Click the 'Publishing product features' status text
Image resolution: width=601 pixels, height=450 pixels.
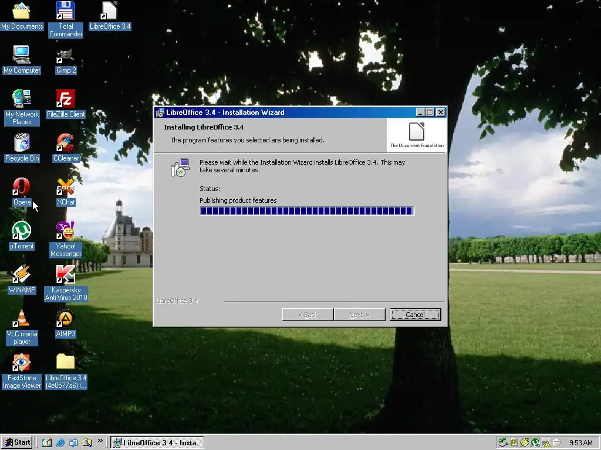click(238, 200)
